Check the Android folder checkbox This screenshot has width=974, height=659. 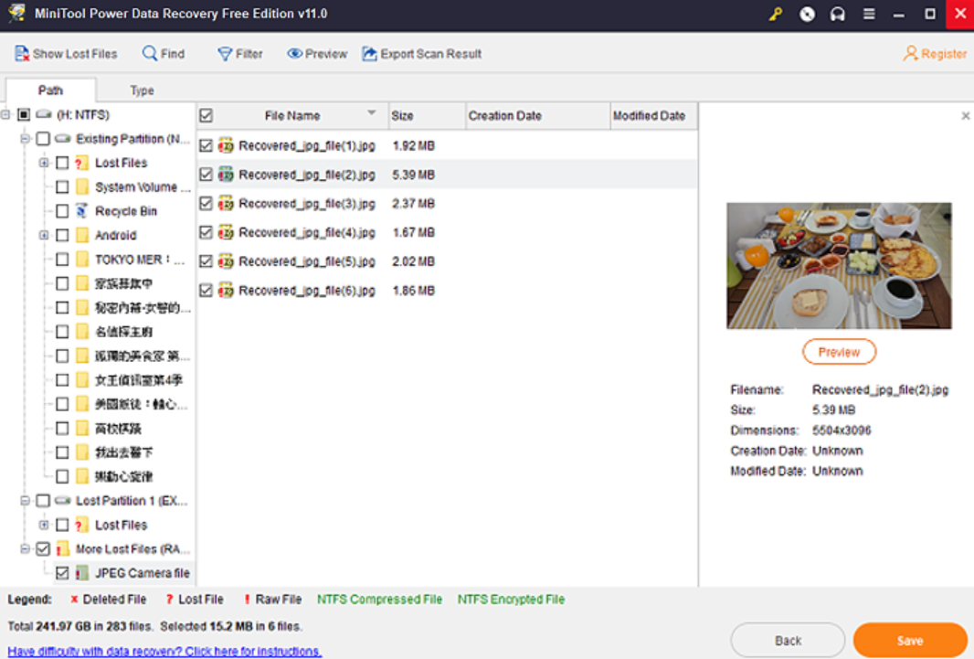click(62, 236)
